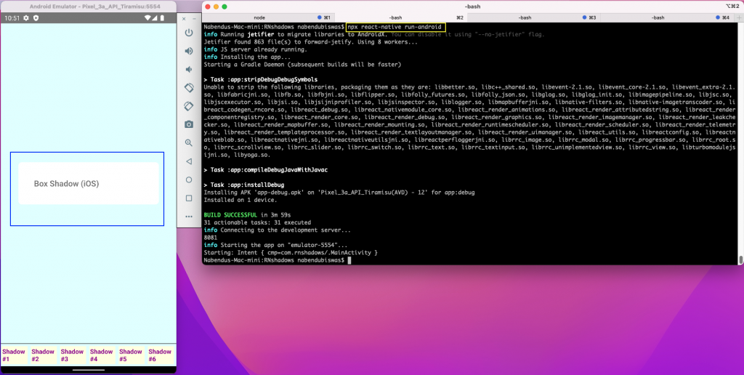Viewport: 744px width, 375px height.
Task: Click the 'npx react-native run-android' command text
Action: [x=395, y=27]
